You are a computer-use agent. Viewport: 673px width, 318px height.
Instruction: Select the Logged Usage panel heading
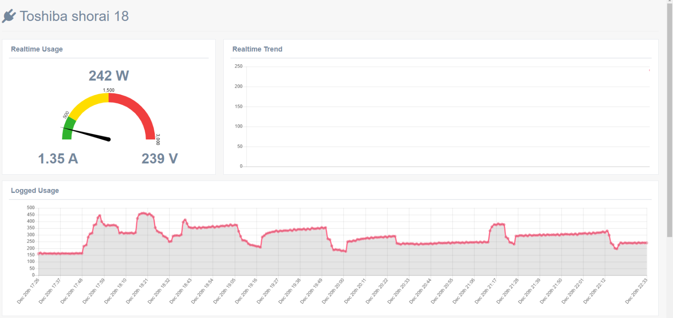[x=34, y=191]
